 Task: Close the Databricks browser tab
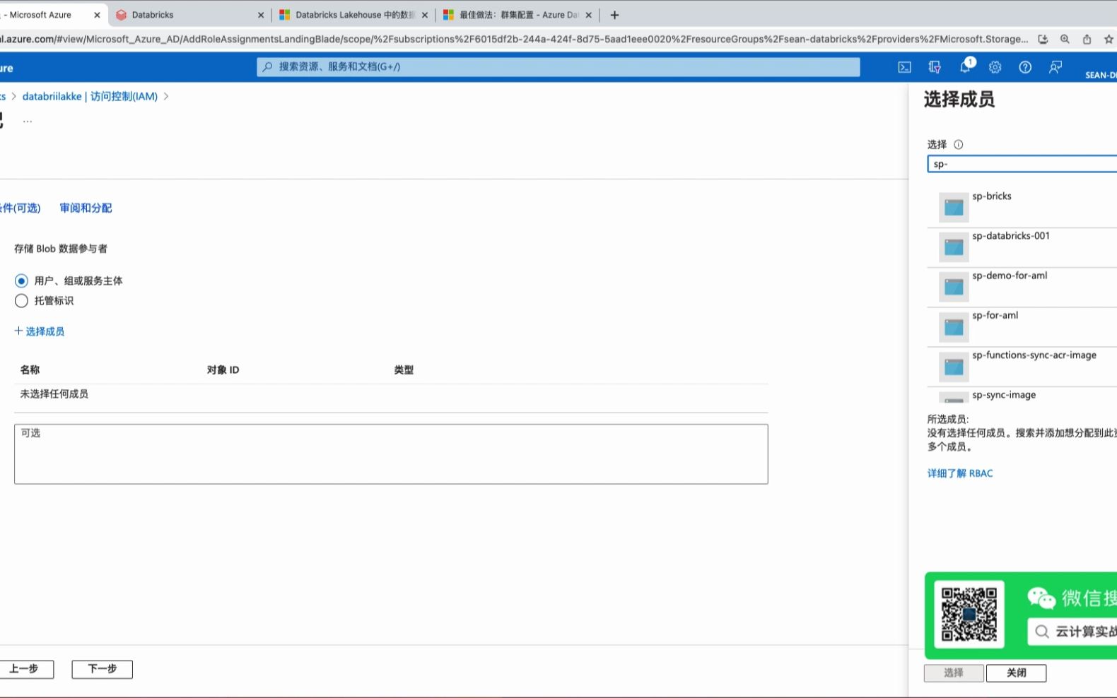(261, 15)
